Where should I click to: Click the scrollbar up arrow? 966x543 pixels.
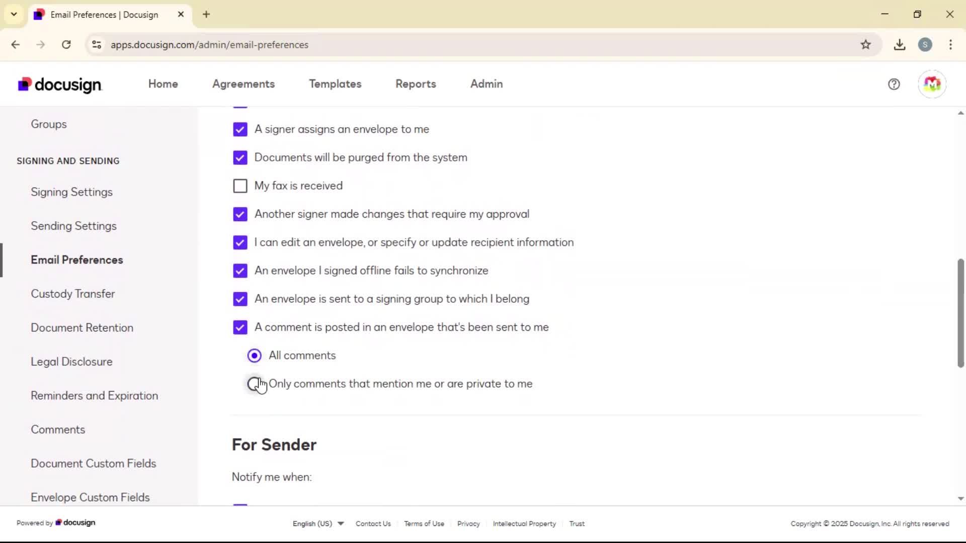tap(960, 113)
